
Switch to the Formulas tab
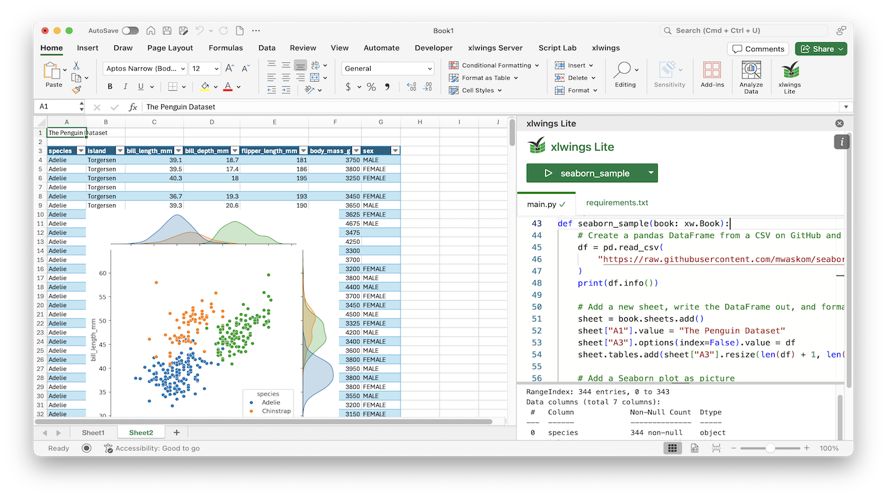coord(225,48)
